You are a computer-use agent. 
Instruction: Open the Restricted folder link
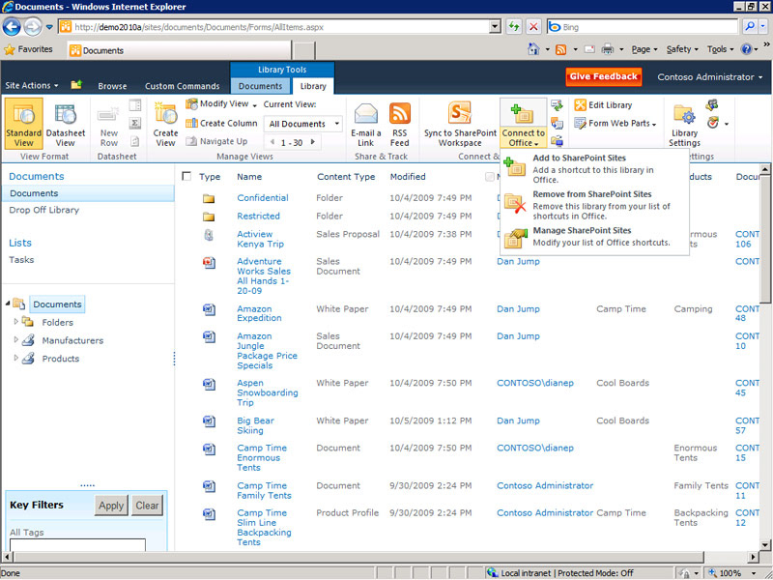click(x=258, y=216)
